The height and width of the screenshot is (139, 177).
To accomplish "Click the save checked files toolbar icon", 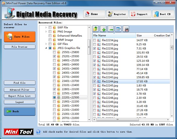I will 126,29.
